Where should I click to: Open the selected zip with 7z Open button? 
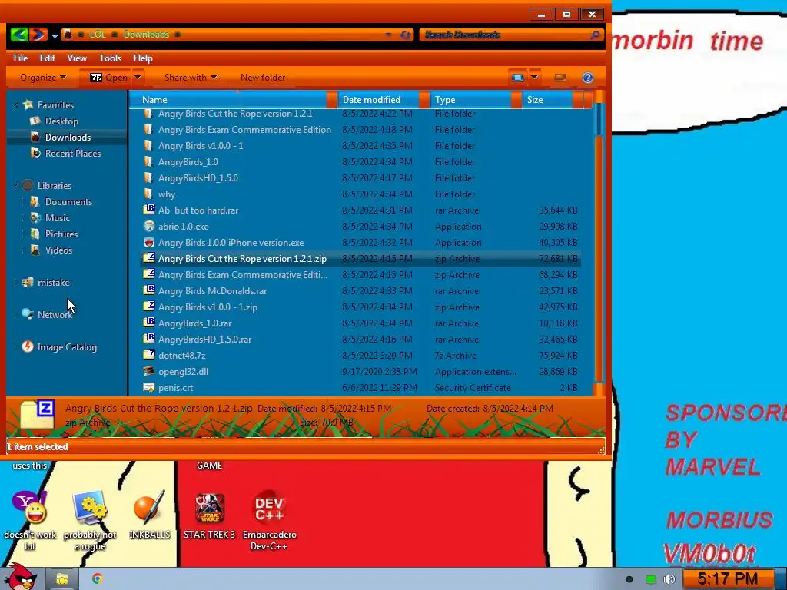(x=108, y=78)
